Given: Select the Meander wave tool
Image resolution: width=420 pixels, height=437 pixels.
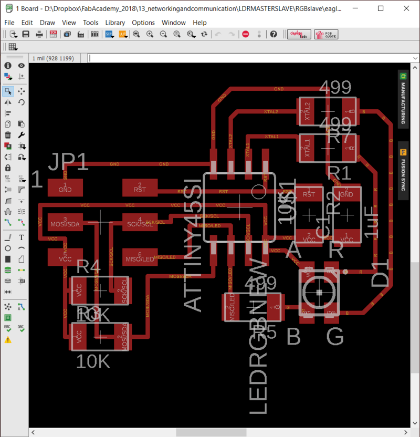Looking at the screenshot, I should coord(8,212).
